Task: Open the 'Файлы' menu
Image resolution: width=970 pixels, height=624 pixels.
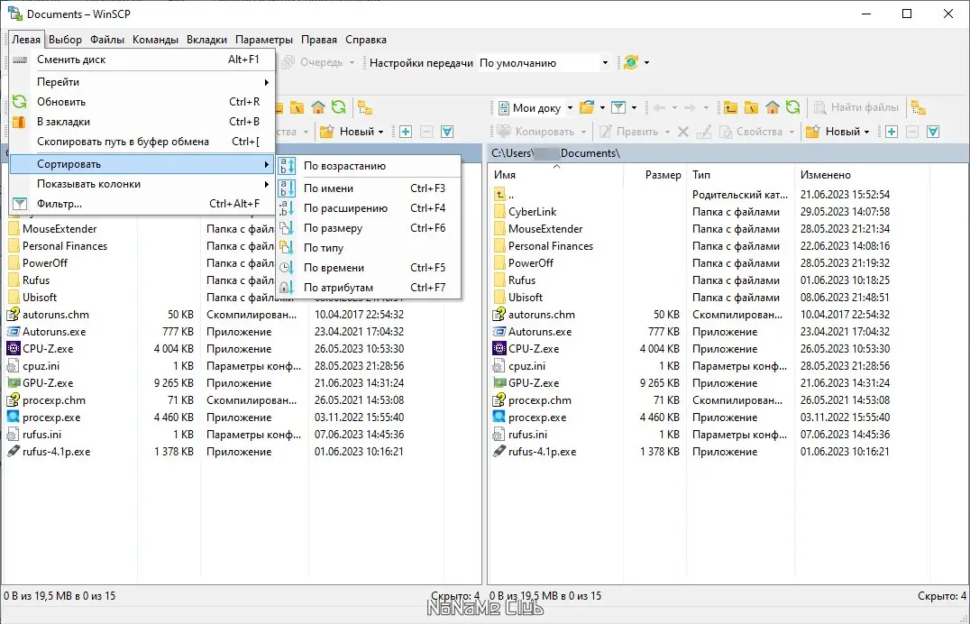Action: pos(107,40)
